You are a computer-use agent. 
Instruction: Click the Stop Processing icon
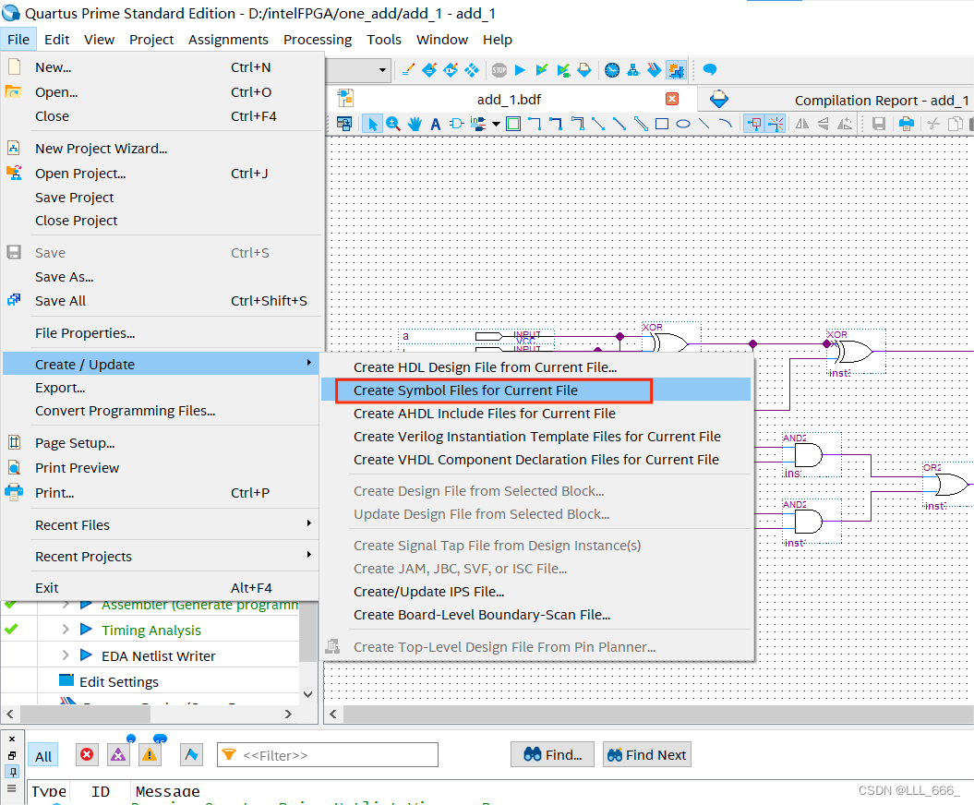(x=499, y=70)
